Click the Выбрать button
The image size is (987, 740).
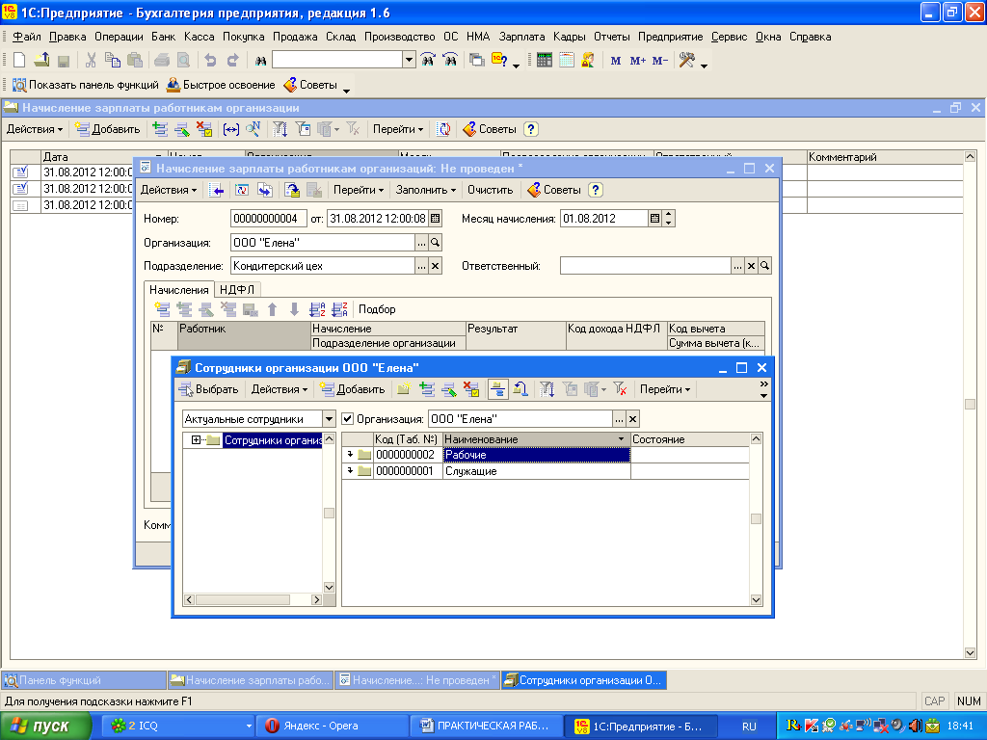tap(209, 389)
